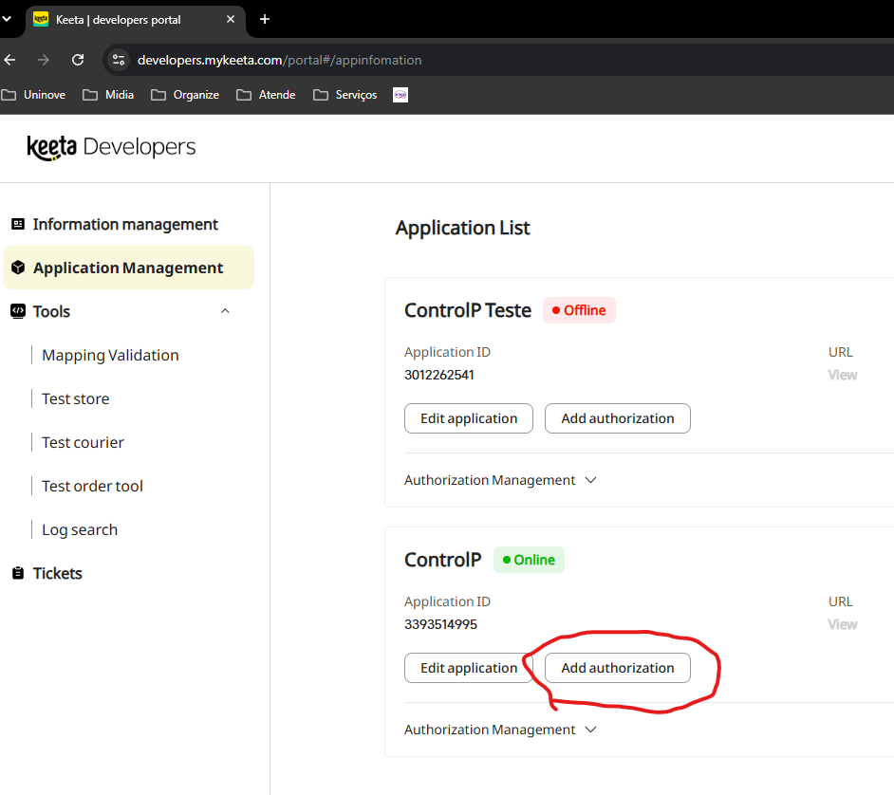Click the browser forward arrow

[44, 60]
